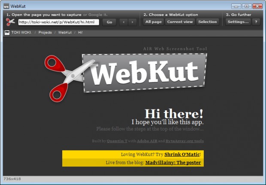Open the WebKut breadcrumb link
Viewport: 266px width, 185px height.
(65, 33)
